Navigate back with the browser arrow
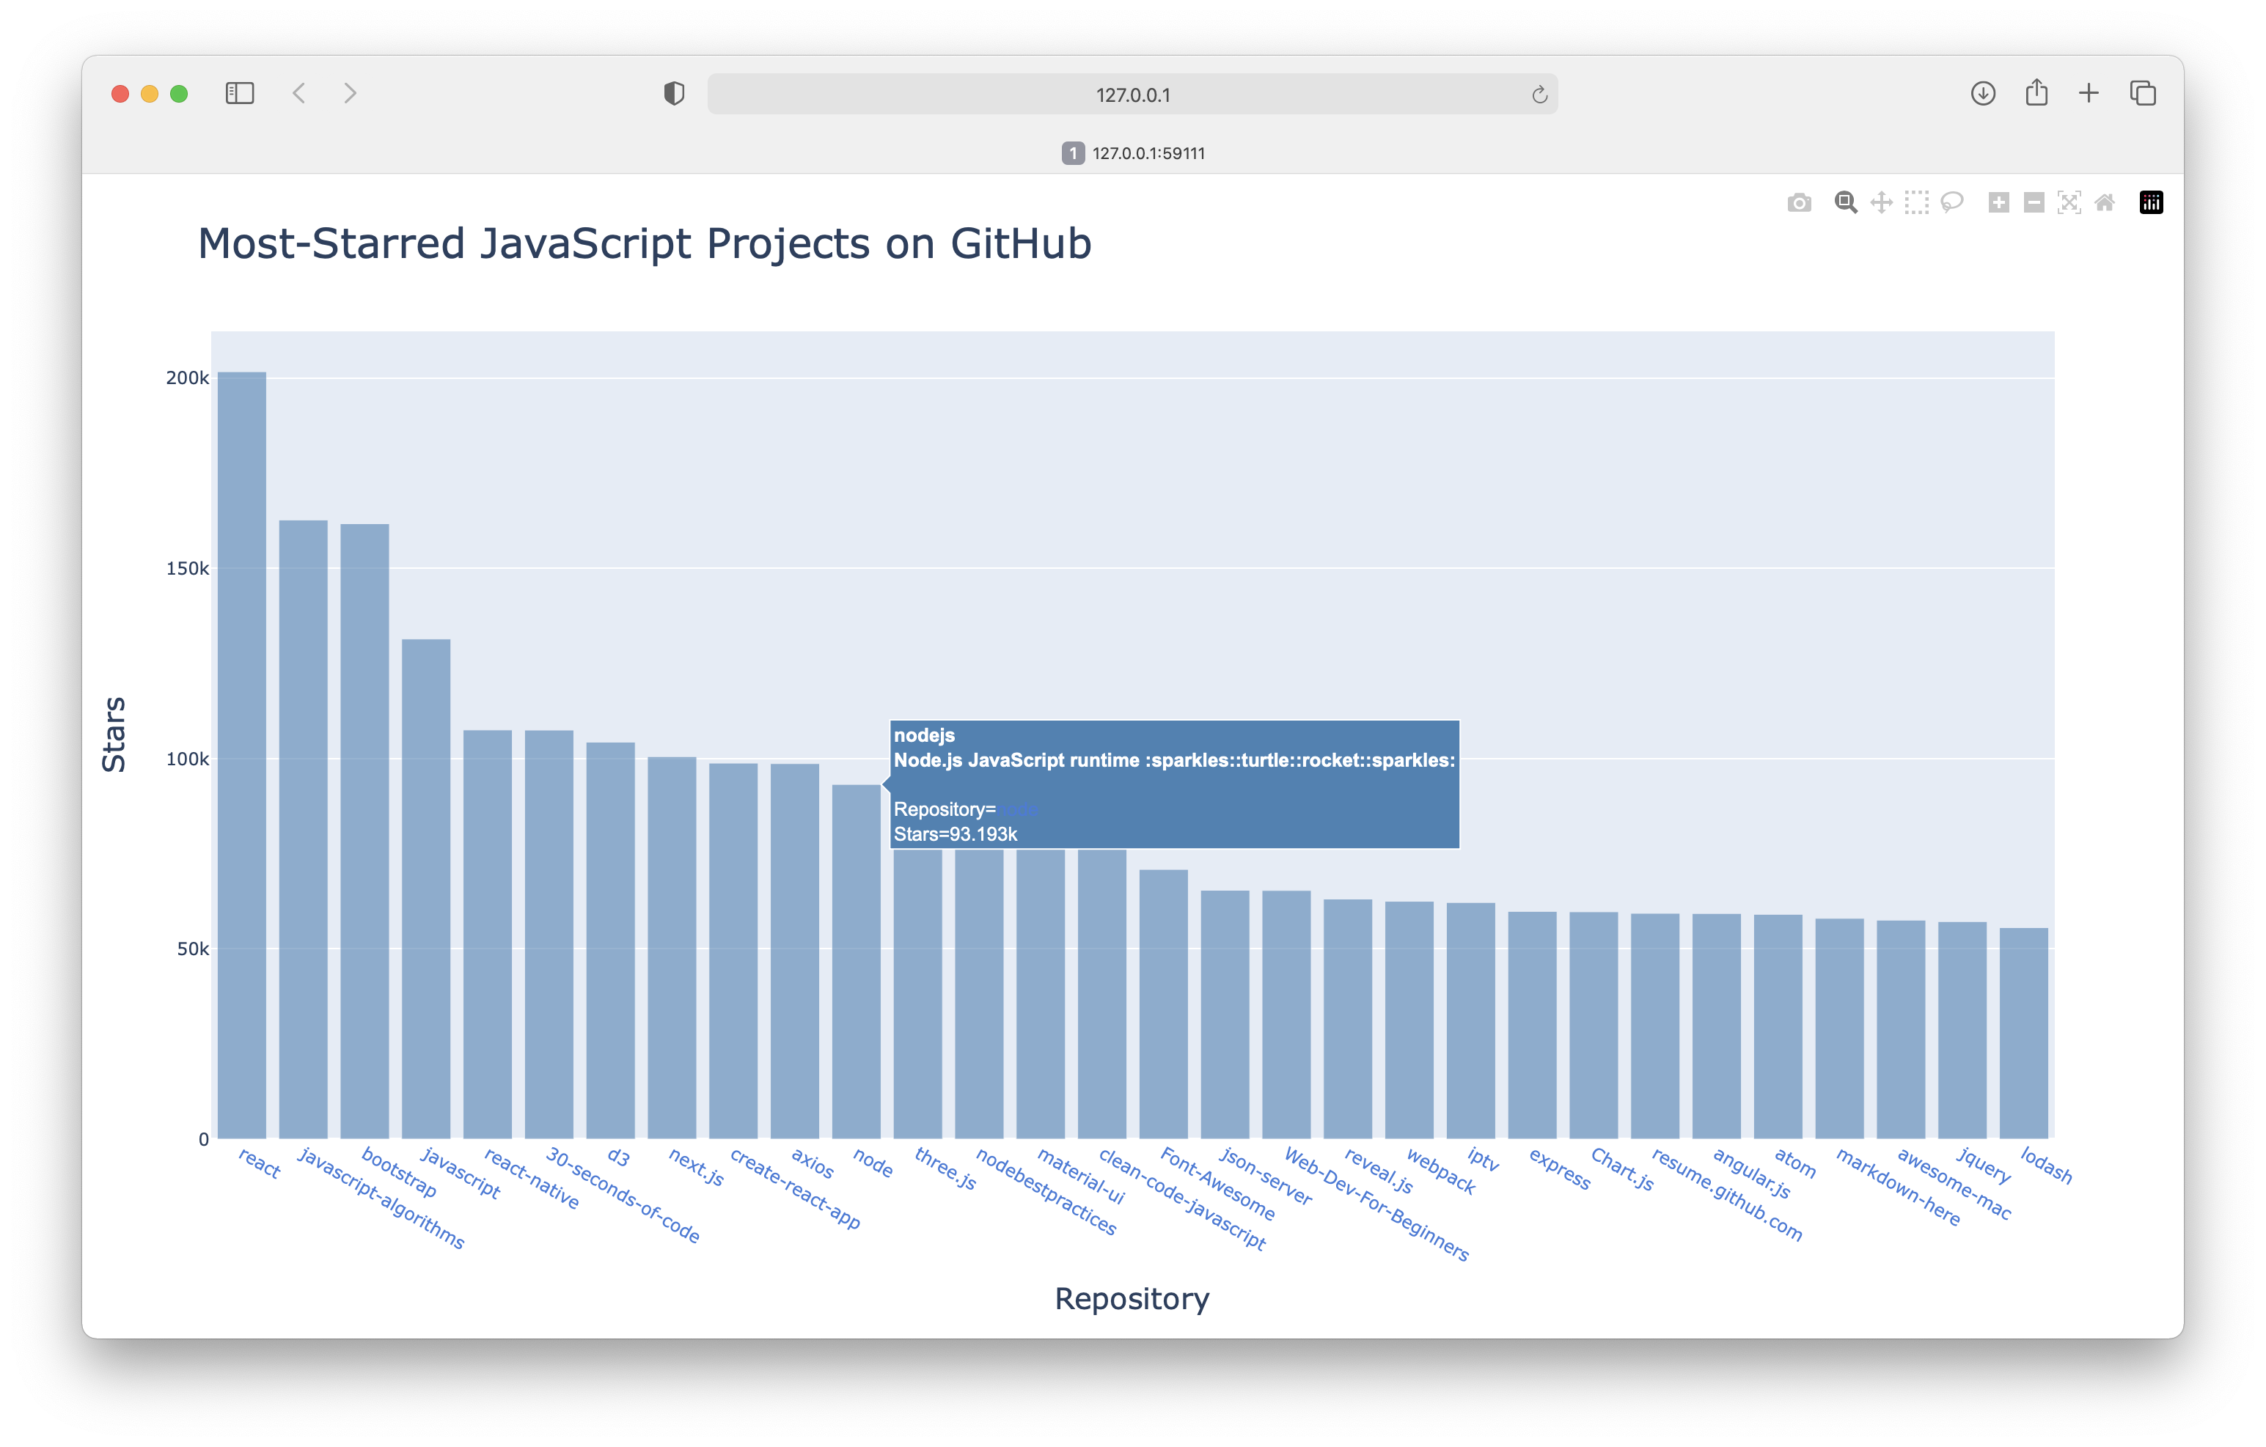 pyautogui.click(x=299, y=93)
